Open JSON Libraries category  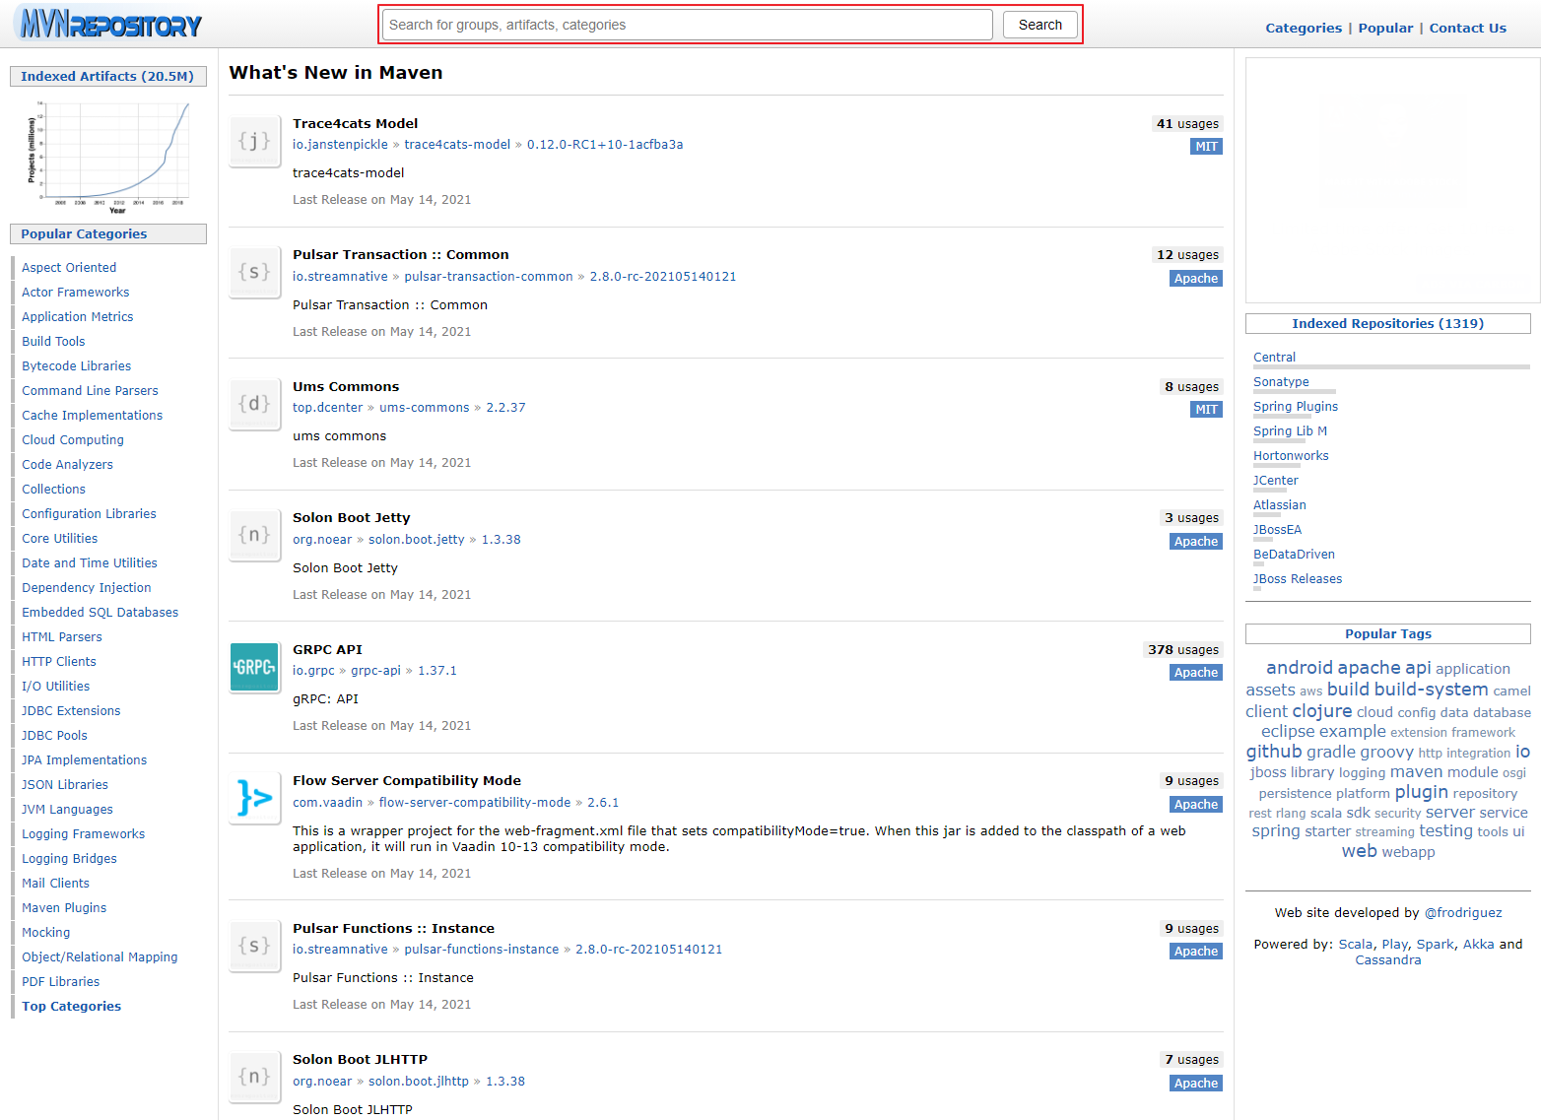pyautogui.click(x=65, y=784)
